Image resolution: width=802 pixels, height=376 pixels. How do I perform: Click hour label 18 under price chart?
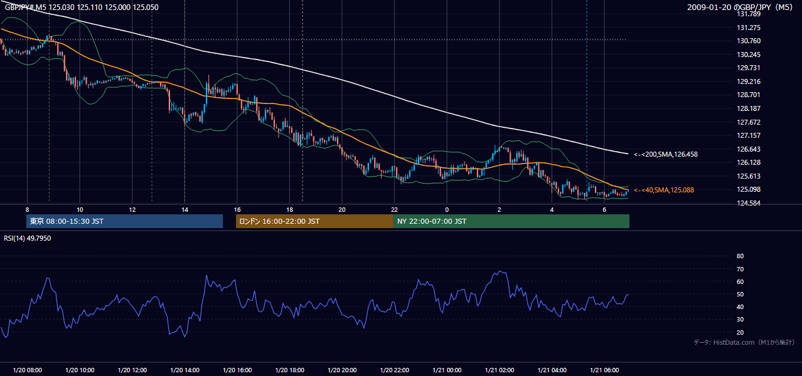point(289,209)
